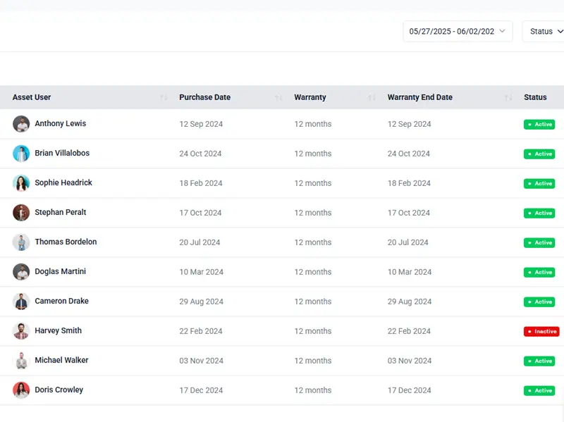Click the Warranty column sort icon

(372, 98)
